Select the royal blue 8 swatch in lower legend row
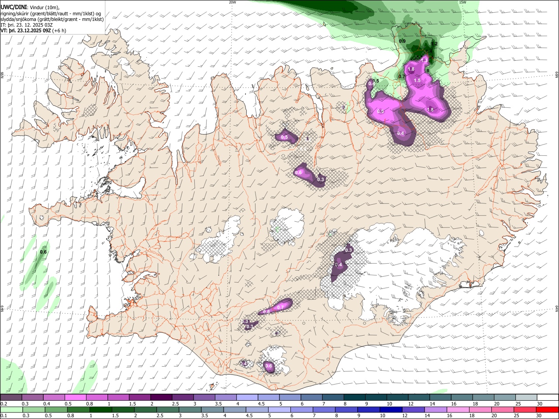The height and width of the screenshot is (419, 559). [x=347, y=410]
